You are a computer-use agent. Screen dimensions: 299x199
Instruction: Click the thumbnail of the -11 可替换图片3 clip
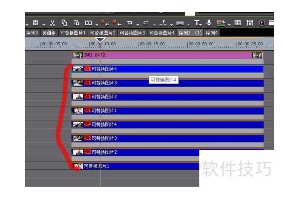(x=78, y=83)
